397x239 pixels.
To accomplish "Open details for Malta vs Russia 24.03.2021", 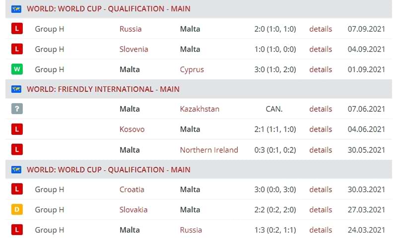I will pyautogui.click(x=321, y=230).
